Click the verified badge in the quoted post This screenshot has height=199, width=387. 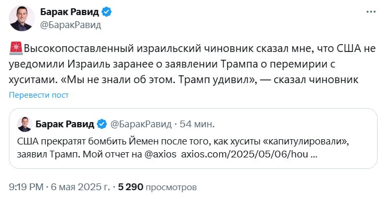102,124
